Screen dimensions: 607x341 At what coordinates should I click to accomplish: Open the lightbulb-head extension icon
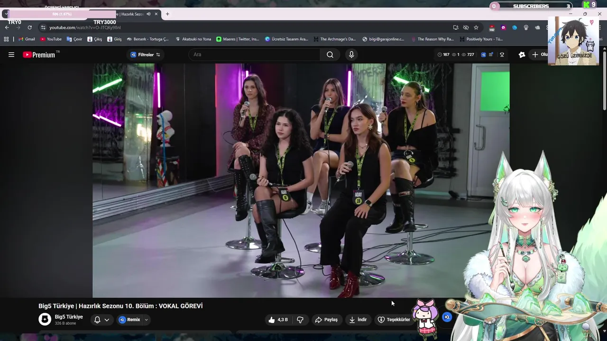pos(526,27)
